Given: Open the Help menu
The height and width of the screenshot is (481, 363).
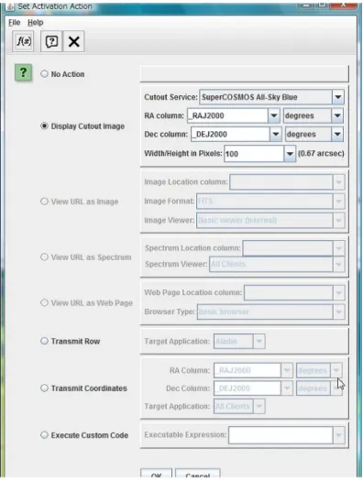Looking at the screenshot, I should 35,22.
